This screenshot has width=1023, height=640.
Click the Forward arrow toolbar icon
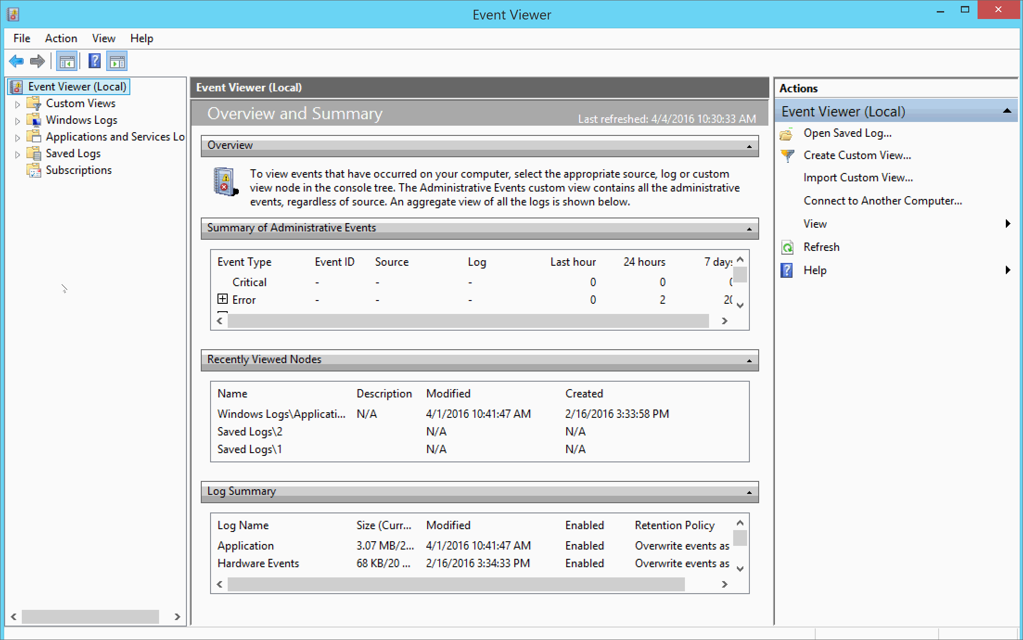(37, 61)
